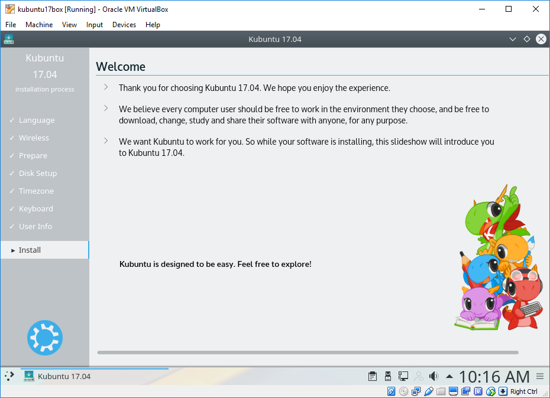Click the VirtualBox display status icon

coord(453,392)
